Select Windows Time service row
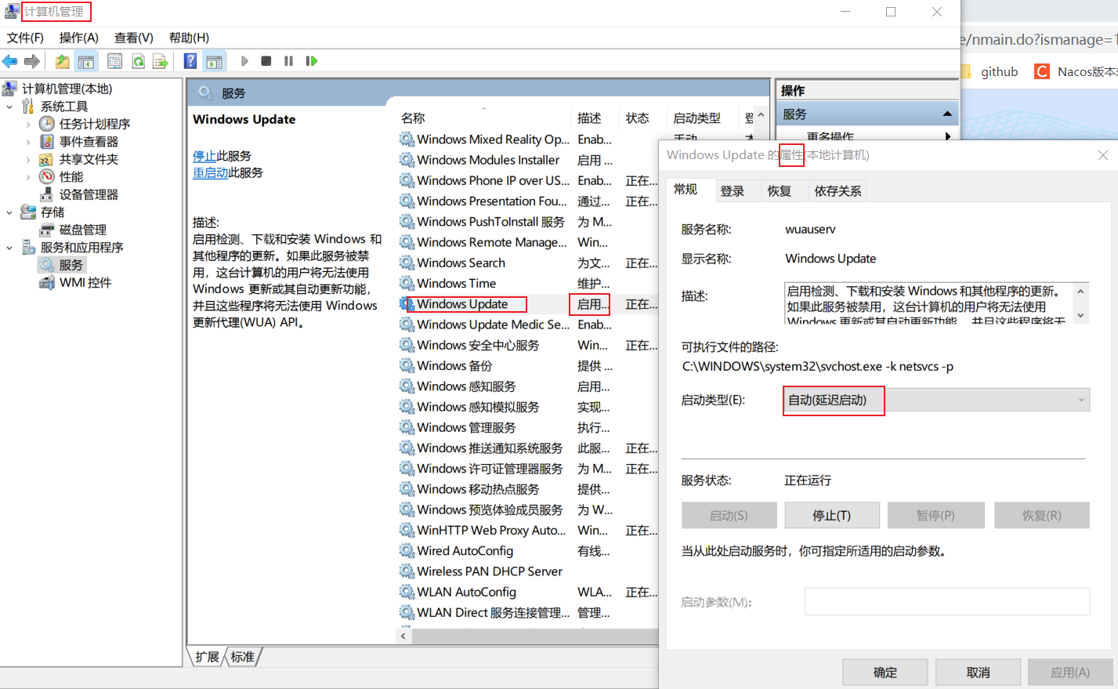The image size is (1118, 689). click(457, 283)
